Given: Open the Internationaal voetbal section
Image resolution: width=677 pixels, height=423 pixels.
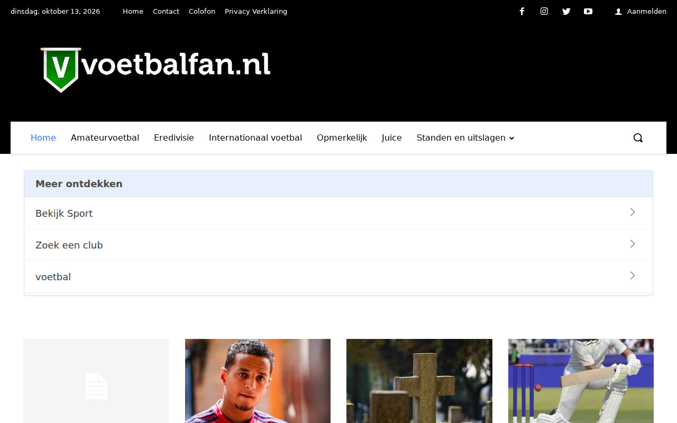Looking at the screenshot, I should (x=255, y=138).
